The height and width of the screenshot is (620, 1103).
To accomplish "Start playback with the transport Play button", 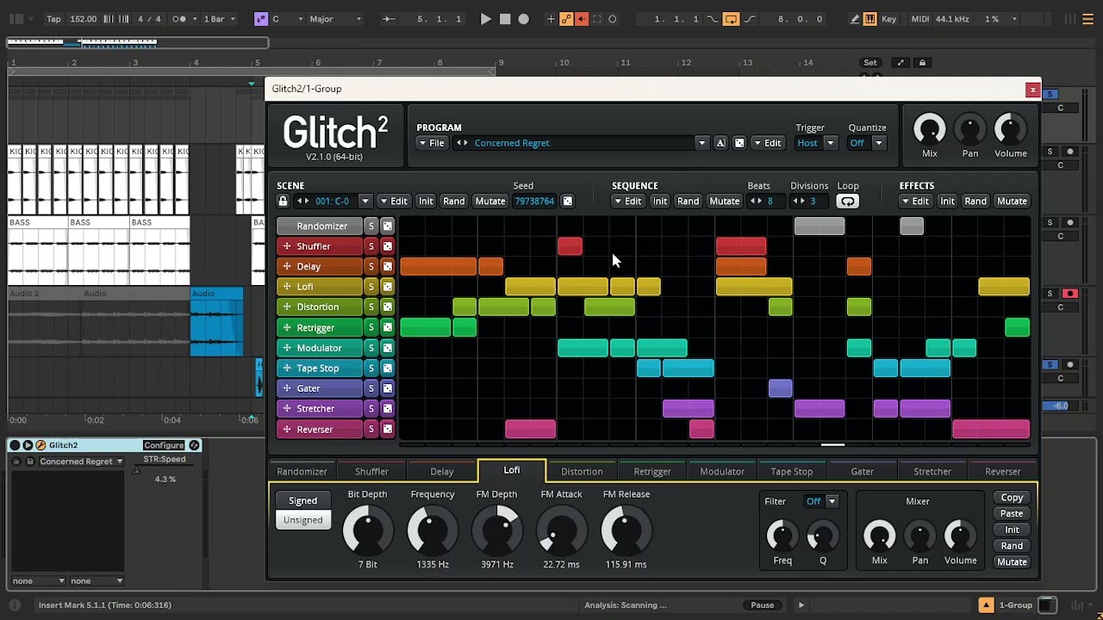I will (485, 19).
